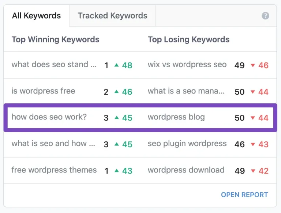281x213 pixels.
Task: Click the help question mark icon
Action: click(x=265, y=16)
